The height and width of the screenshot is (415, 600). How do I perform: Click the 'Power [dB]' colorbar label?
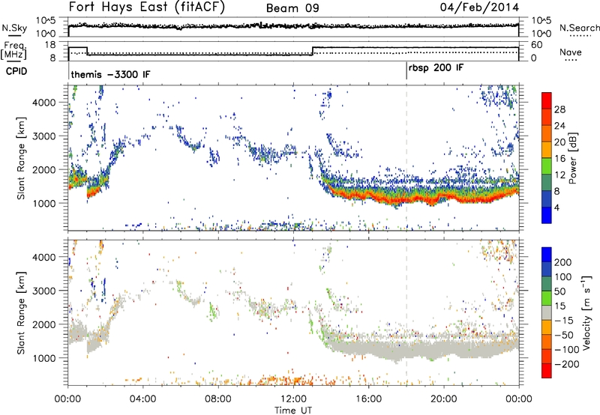[x=573, y=158]
